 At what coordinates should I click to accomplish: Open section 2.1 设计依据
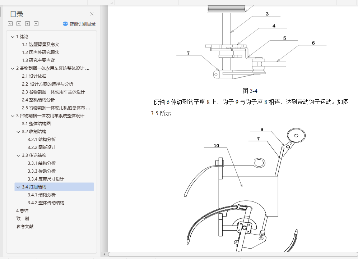coord(34,76)
